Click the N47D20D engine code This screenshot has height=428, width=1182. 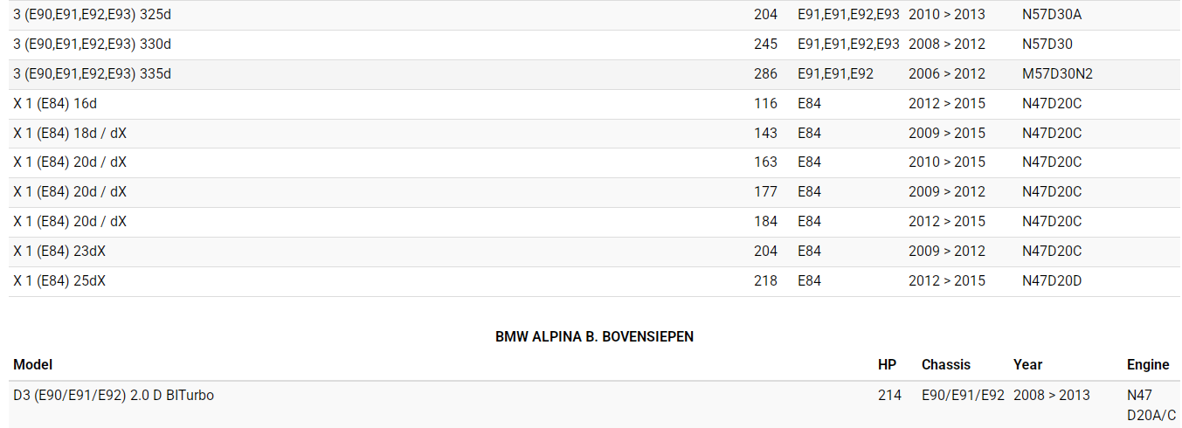point(1052,280)
